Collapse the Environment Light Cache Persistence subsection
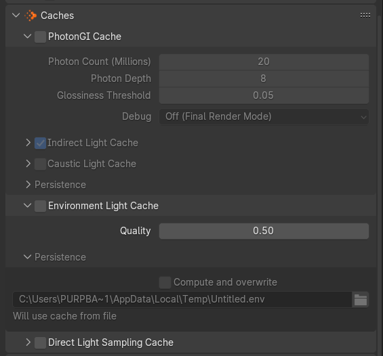 pyautogui.click(x=27, y=257)
